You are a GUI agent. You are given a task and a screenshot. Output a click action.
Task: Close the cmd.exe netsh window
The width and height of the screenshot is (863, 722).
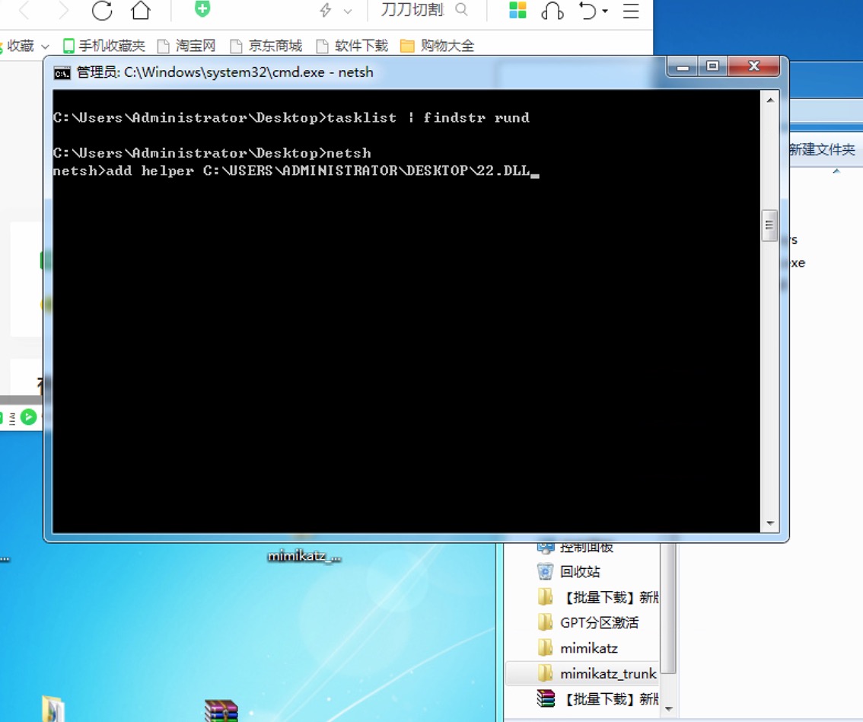click(x=753, y=66)
